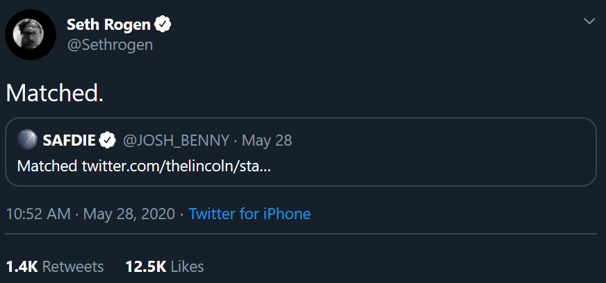The image size is (606, 283).
Task: Open the SAFDIE display name
Action: pos(69,140)
